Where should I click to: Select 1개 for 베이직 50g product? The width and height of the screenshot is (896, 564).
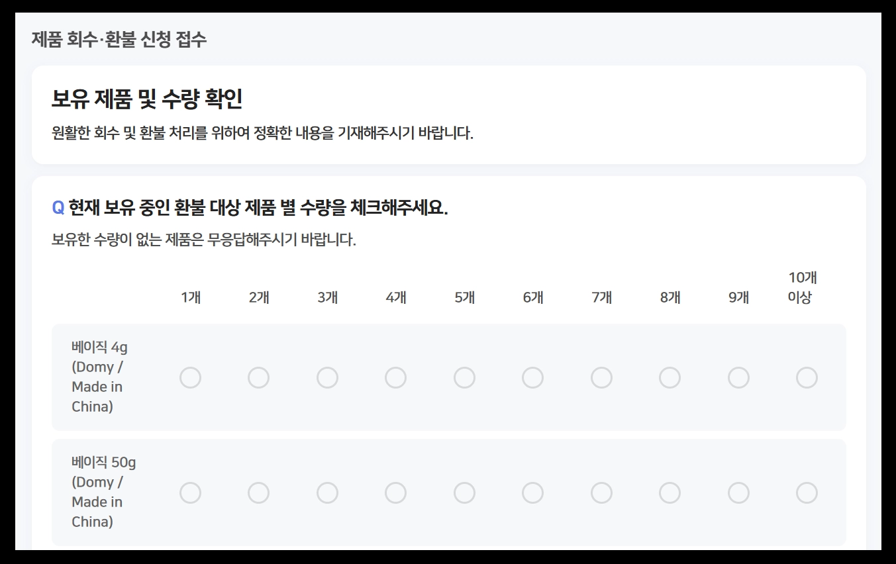(x=191, y=493)
